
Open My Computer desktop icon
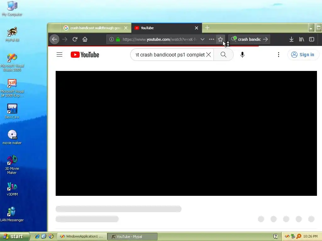12,8
